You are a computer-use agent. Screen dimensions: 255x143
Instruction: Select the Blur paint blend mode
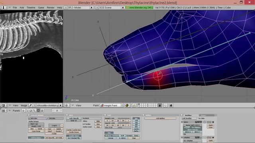click(136, 127)
